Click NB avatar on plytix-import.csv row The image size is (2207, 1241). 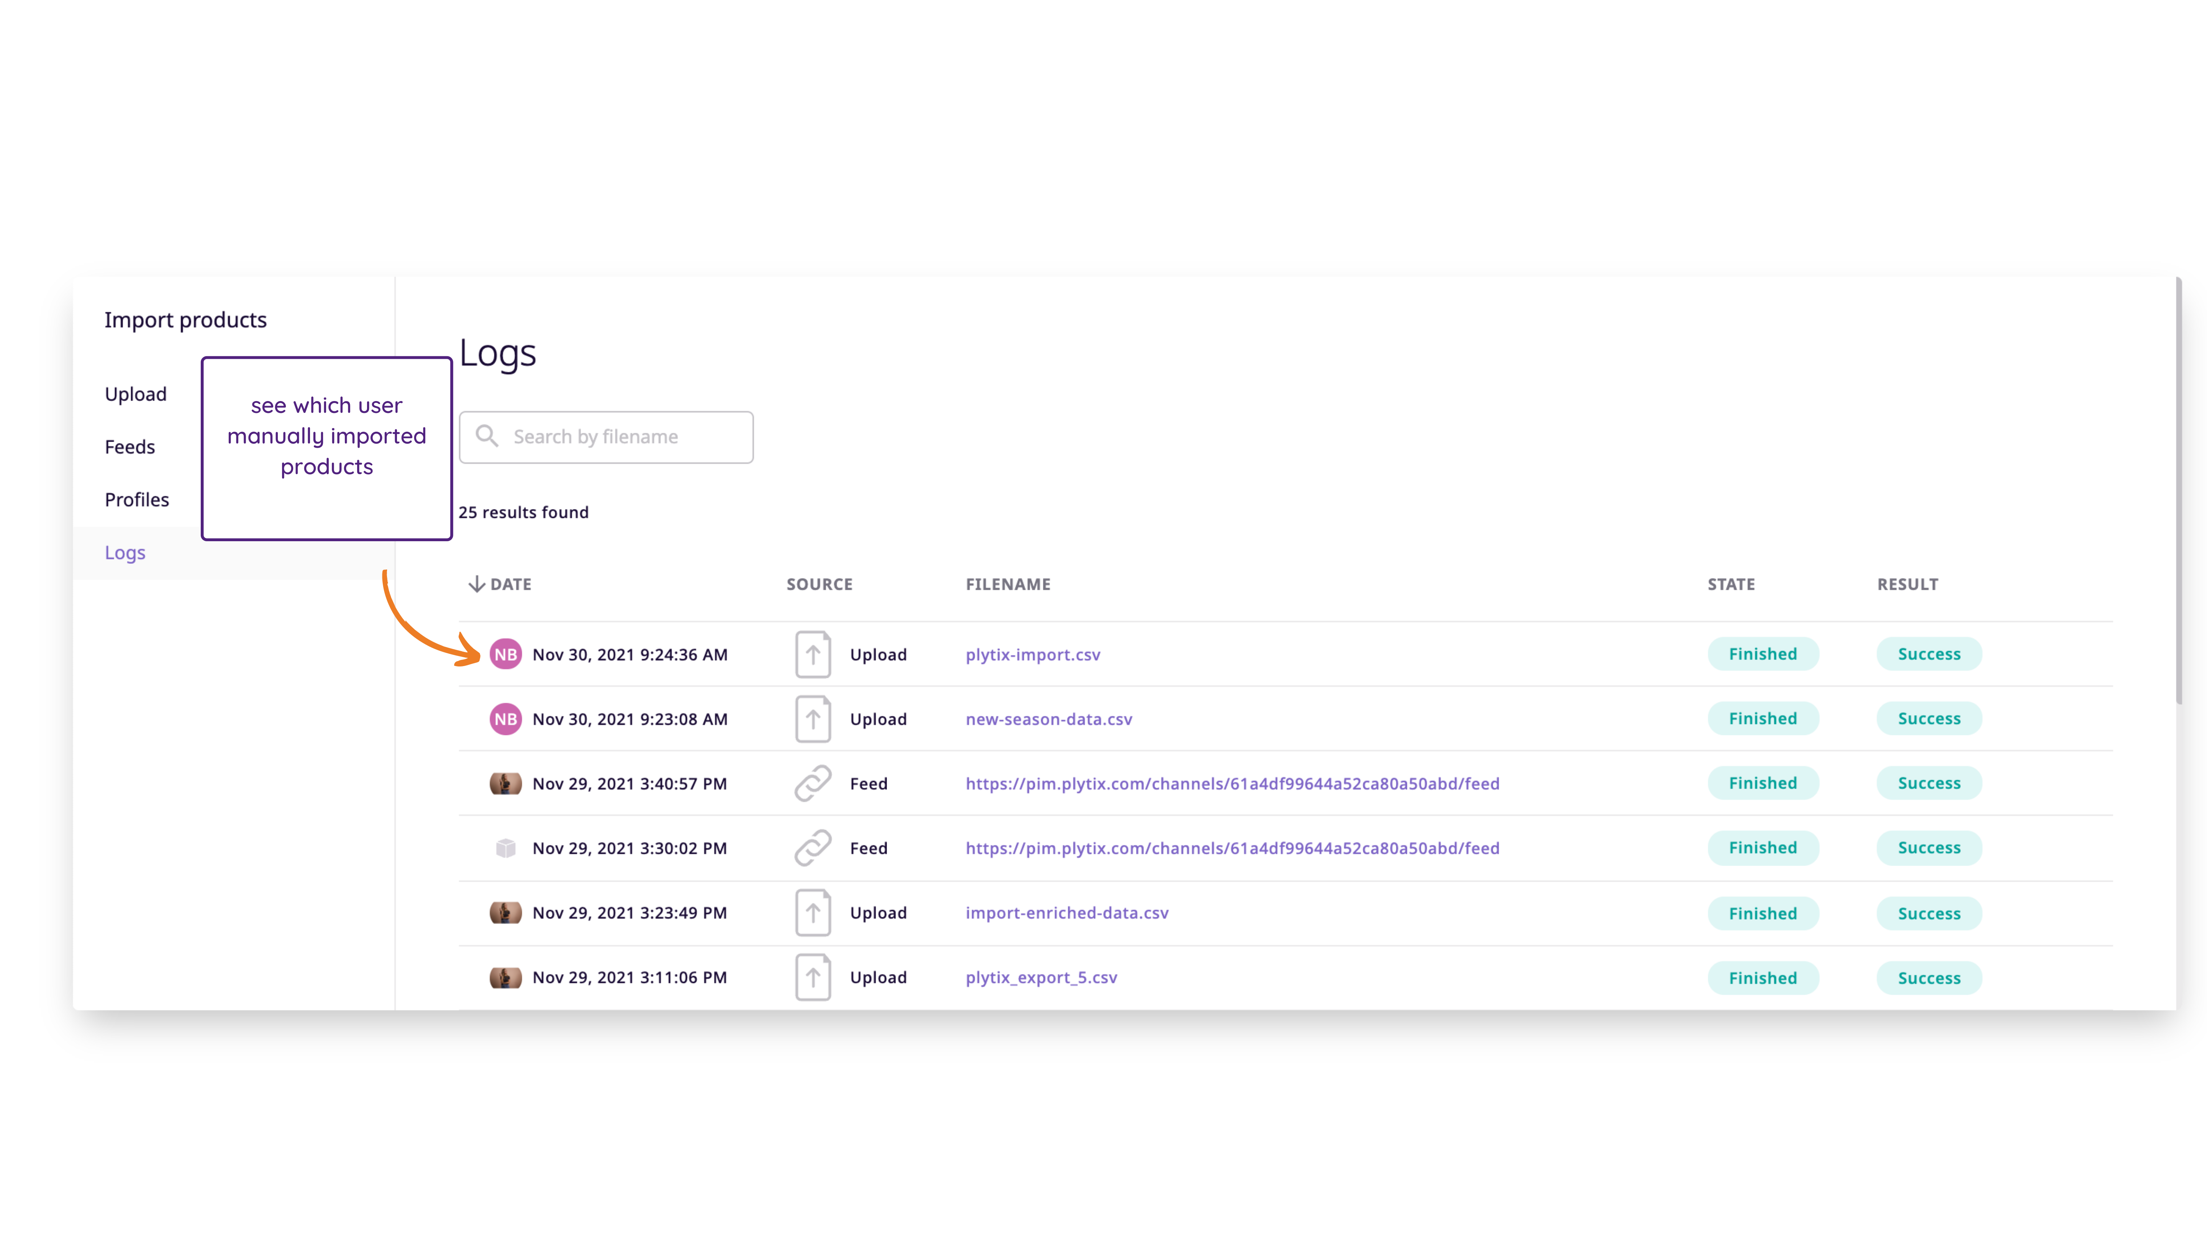point(505,654)
